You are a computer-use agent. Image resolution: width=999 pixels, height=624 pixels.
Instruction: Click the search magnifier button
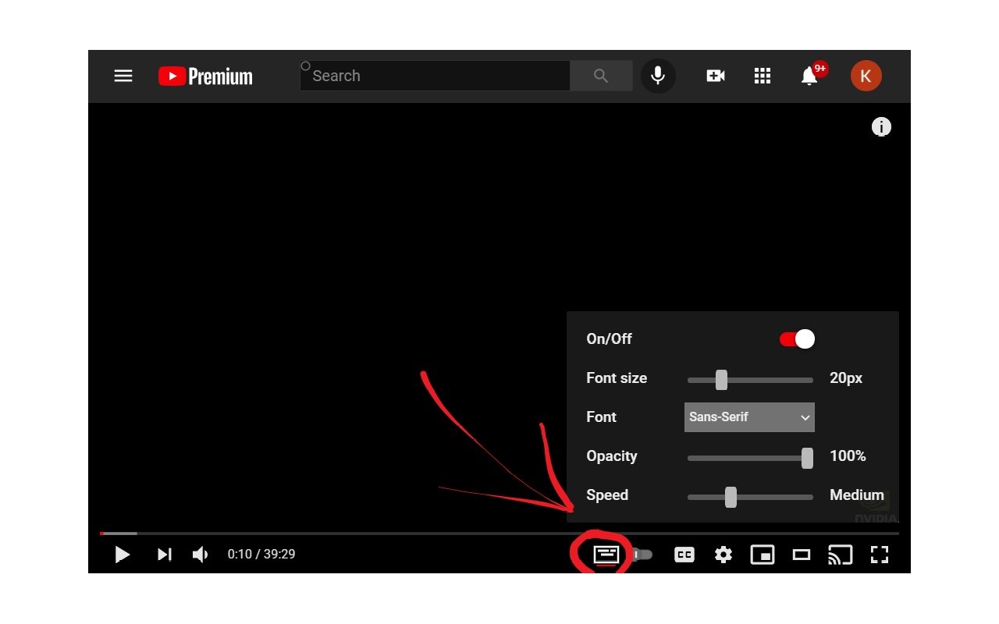point(601,76)
